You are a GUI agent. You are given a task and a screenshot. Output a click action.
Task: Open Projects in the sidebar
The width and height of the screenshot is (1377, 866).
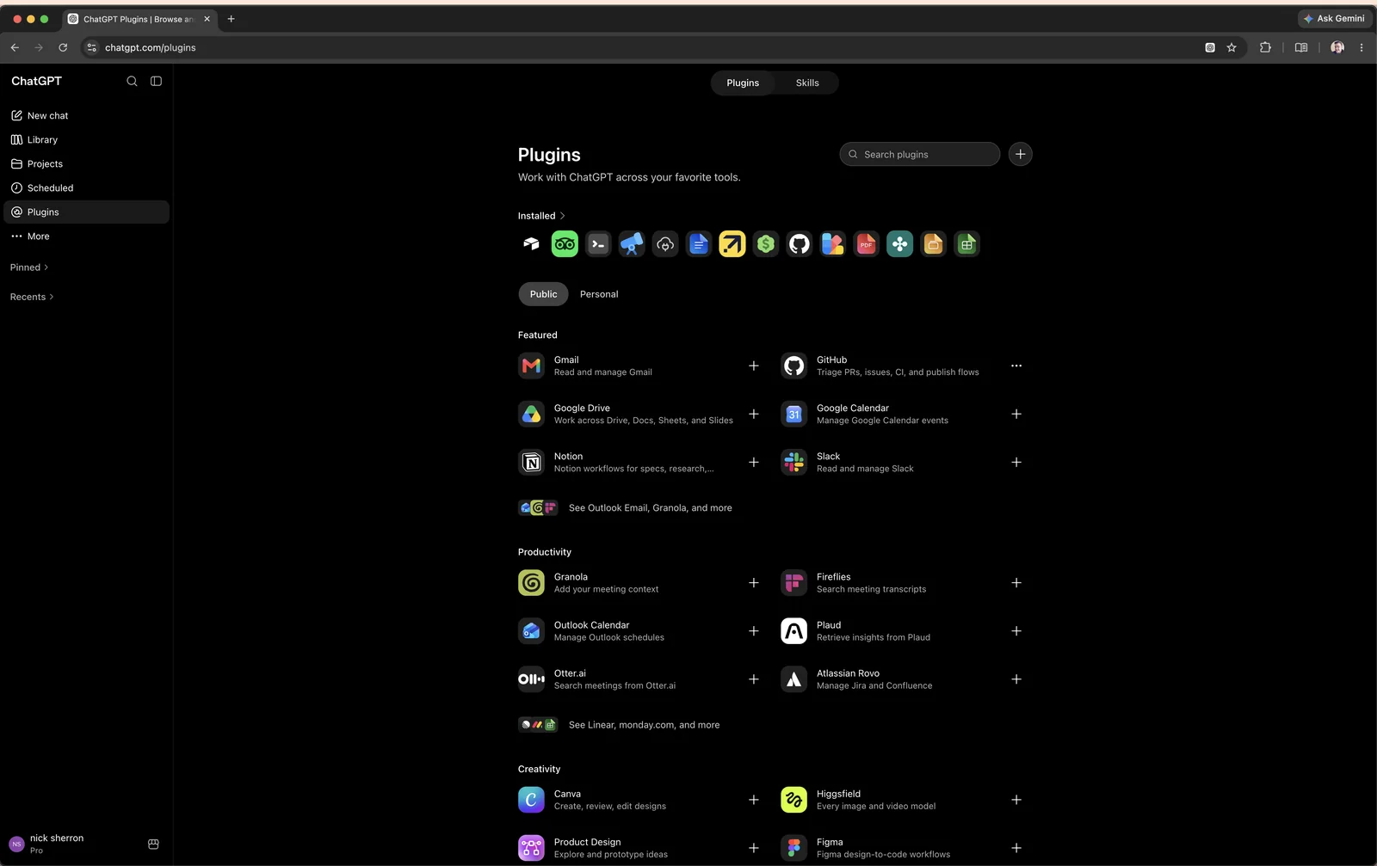86,164
